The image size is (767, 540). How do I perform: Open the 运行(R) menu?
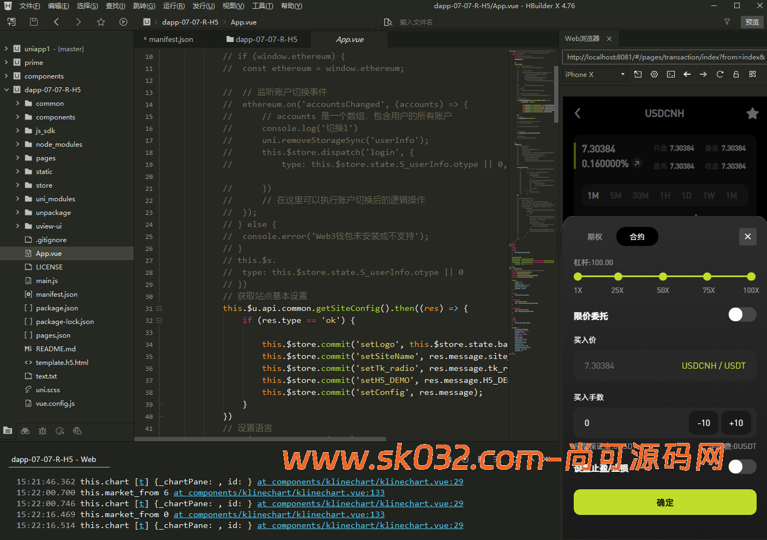pos(174,6)
